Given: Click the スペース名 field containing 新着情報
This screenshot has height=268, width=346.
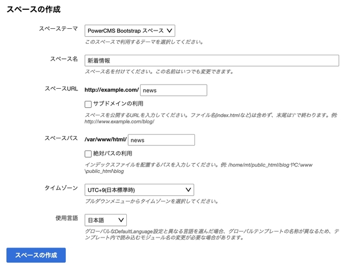Looking at the screenshot, I should click(x=212, y=61).
